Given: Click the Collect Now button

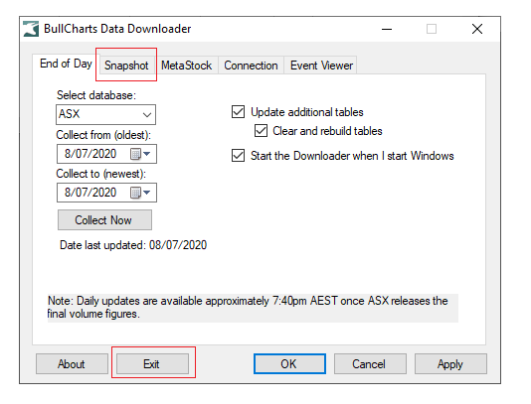Looking at the screenshot, I should pyautogui.click(x=104, y=220).
